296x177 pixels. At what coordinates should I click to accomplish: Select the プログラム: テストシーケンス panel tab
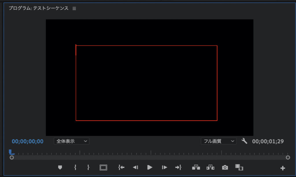coord(38,8)
